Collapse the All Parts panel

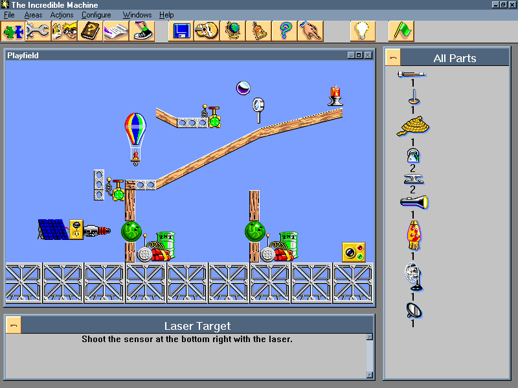coord(393,58)
